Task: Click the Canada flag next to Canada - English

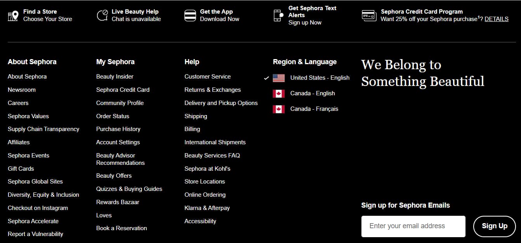Action: coord(278,93)
